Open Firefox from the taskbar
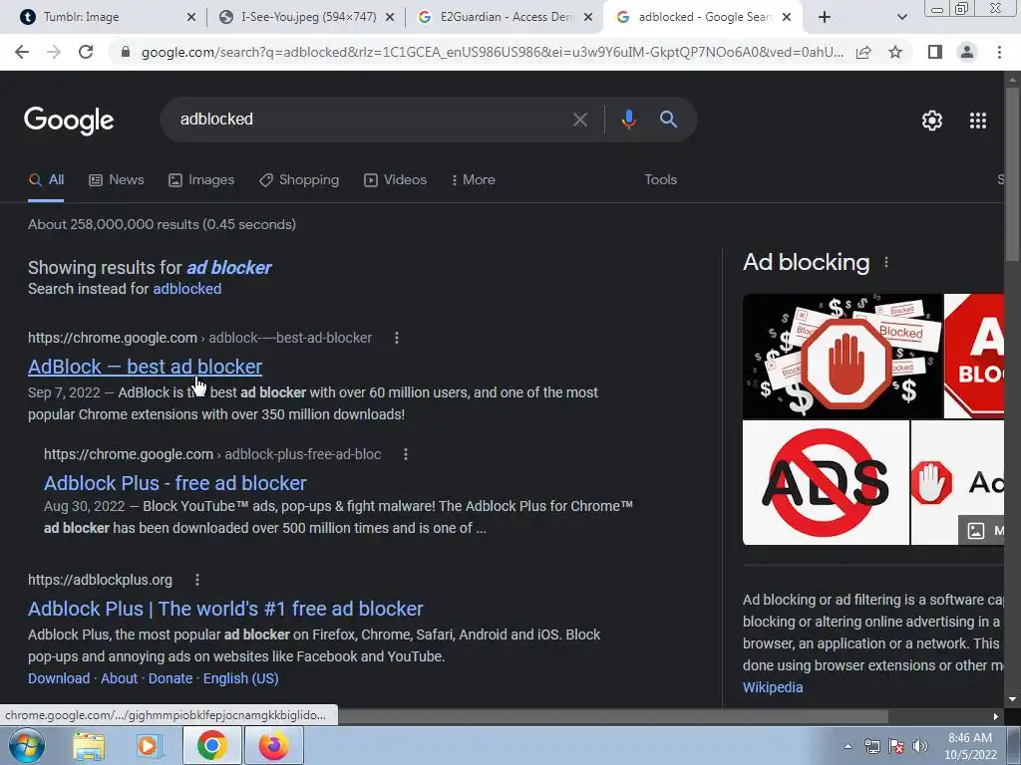 click(273, 746)
